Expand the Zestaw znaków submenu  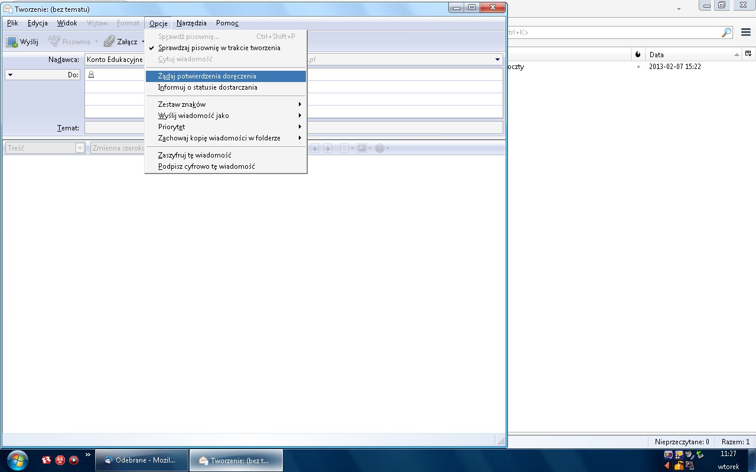tap(226, 104)
